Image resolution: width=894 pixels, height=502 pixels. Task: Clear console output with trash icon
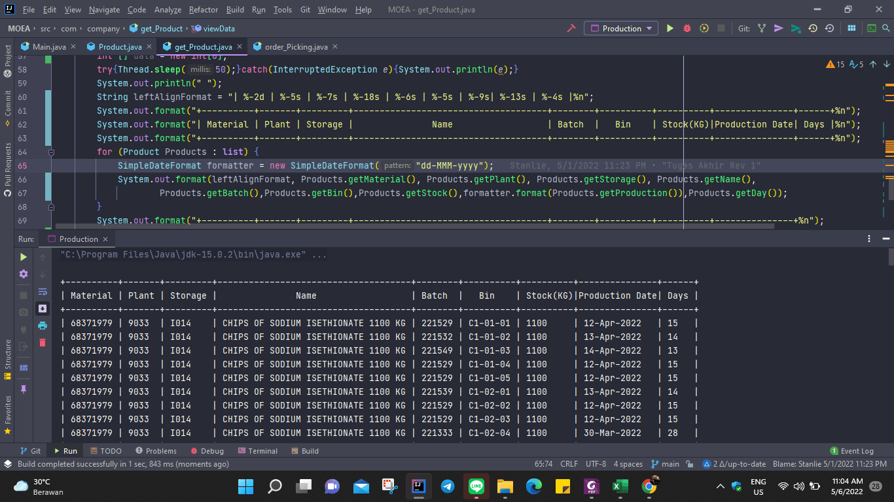click(43, 342)
